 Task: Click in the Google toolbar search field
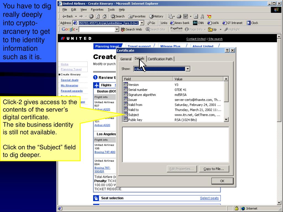click(x=97, y=29)
